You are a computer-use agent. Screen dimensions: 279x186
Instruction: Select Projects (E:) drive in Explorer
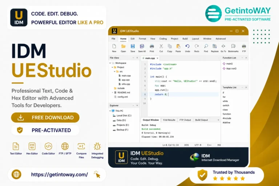coord(123,125)
